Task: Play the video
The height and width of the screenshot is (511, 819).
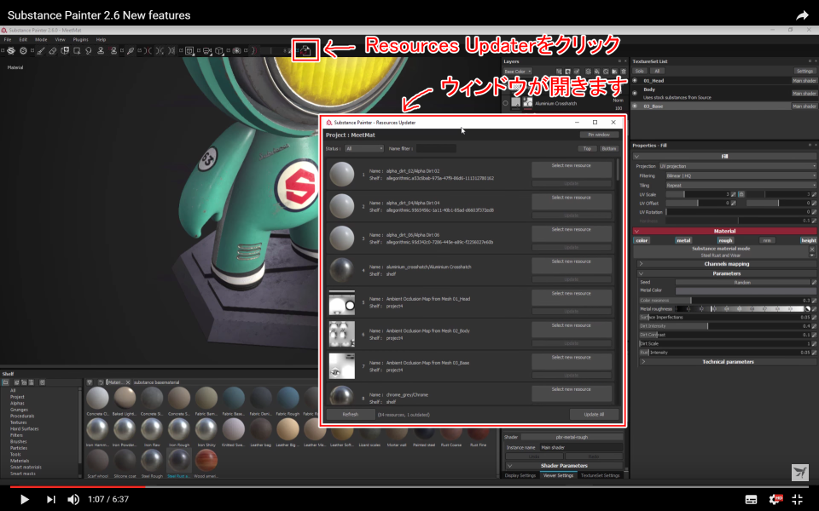Action: (x=24, y=499)
